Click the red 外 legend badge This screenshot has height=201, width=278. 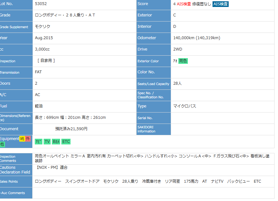28,139
